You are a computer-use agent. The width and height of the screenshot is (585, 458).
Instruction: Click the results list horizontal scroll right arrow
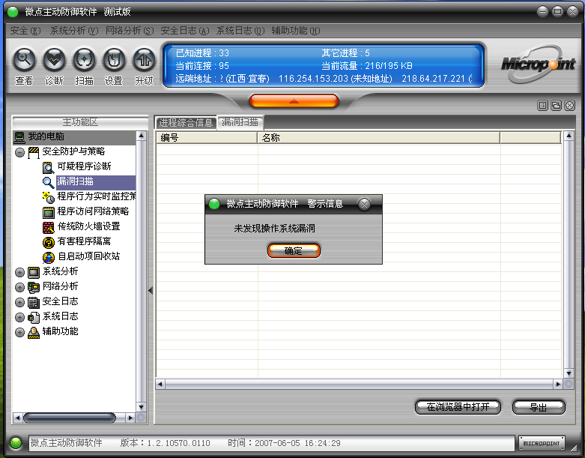coord(558,384)
